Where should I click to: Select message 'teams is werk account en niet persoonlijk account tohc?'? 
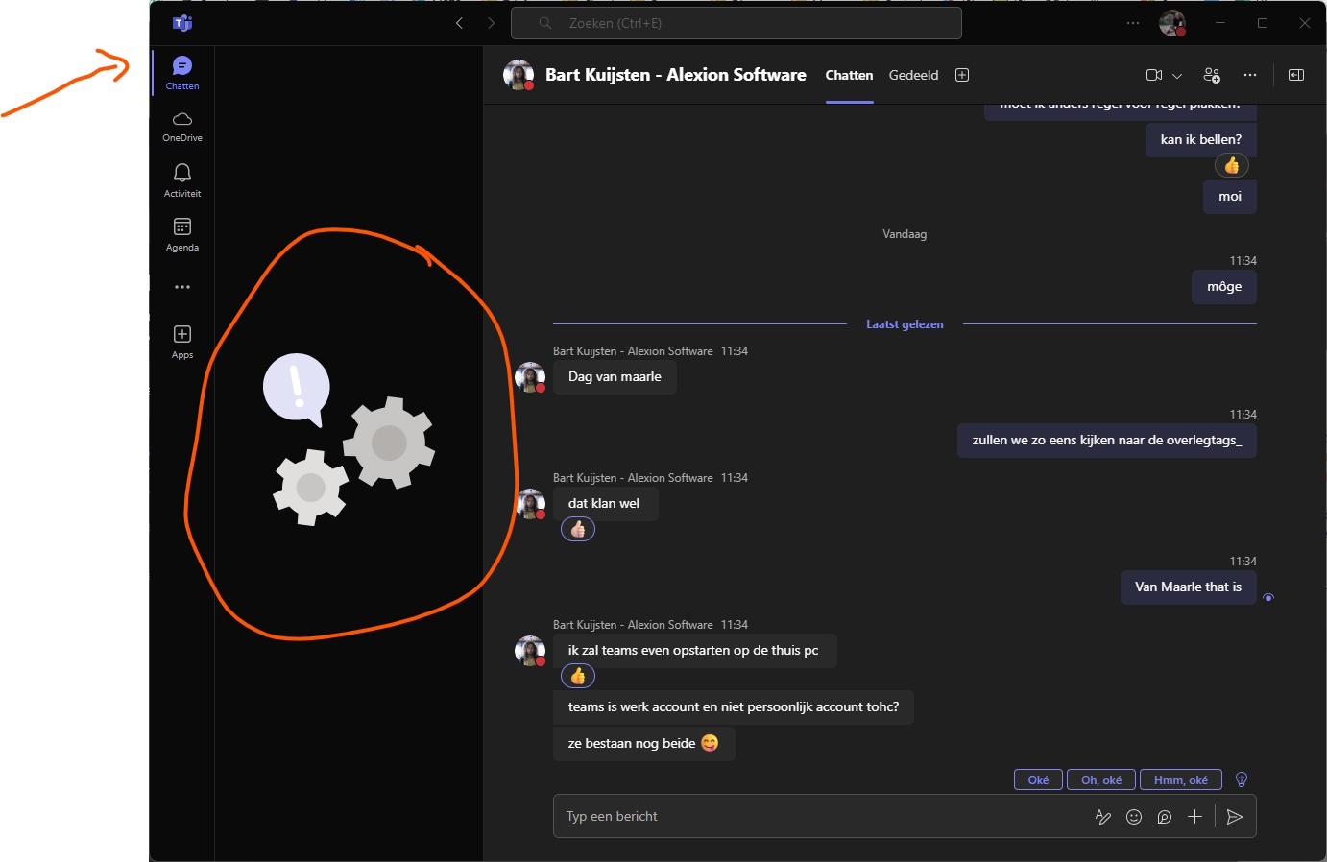734,707
